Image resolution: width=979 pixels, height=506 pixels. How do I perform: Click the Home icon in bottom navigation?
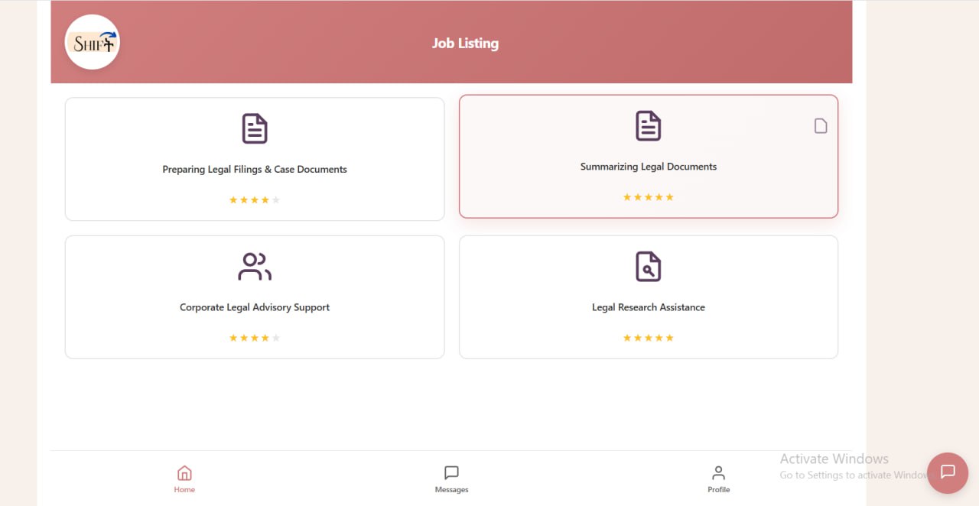point(184,473)
